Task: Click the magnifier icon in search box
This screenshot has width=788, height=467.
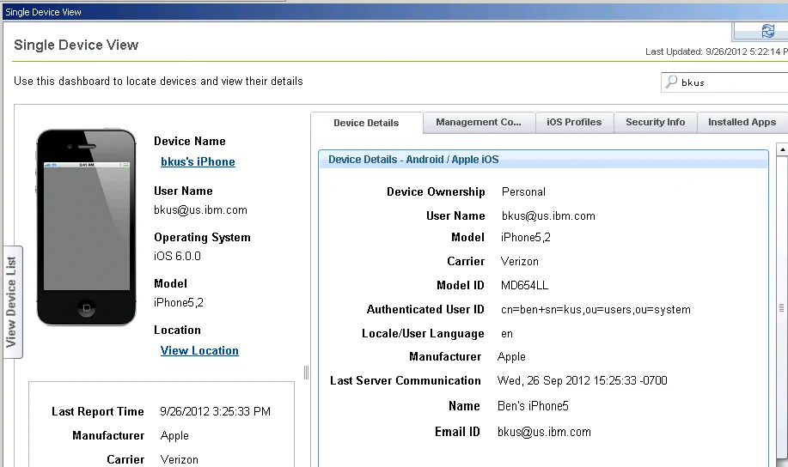Action: [671, 82]
